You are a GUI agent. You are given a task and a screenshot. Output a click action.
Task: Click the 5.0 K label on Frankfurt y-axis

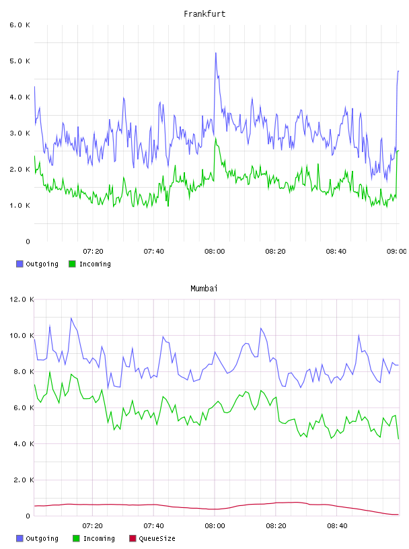[20, 61]
